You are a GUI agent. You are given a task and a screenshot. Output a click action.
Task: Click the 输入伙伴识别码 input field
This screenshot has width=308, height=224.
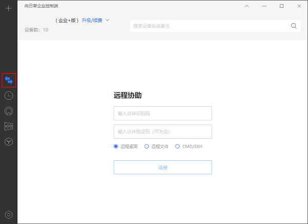click(162, 113)
